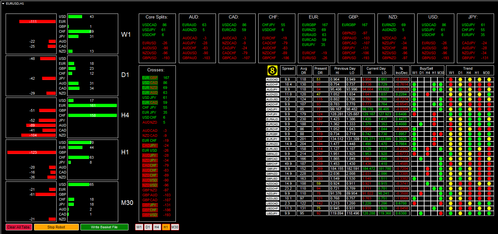The height and width of the screenshot is (234, 498).
Task: Click the Write Basket File button
Action: (104, 227)
